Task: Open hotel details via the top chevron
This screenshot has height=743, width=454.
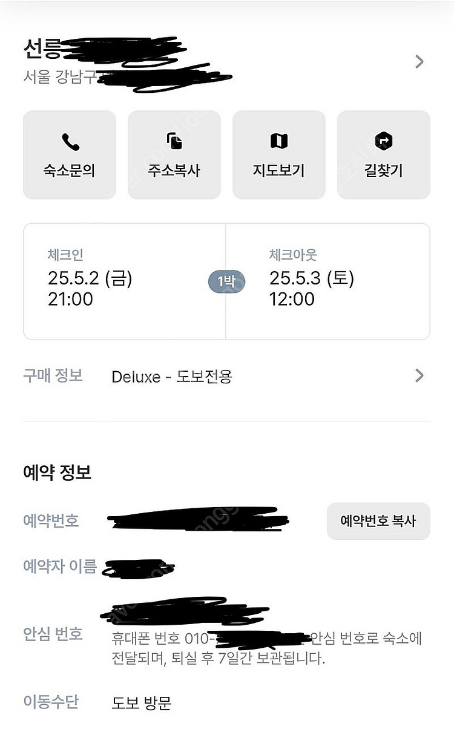Action: tap(419, 62)
